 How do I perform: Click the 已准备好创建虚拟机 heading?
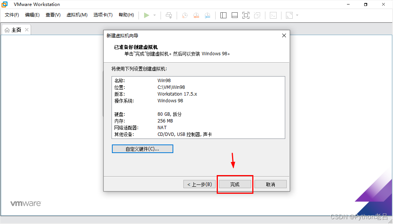136,47
